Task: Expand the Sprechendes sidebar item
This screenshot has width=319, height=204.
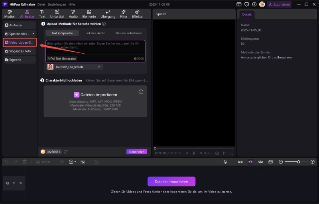Action: click(20, 34)
